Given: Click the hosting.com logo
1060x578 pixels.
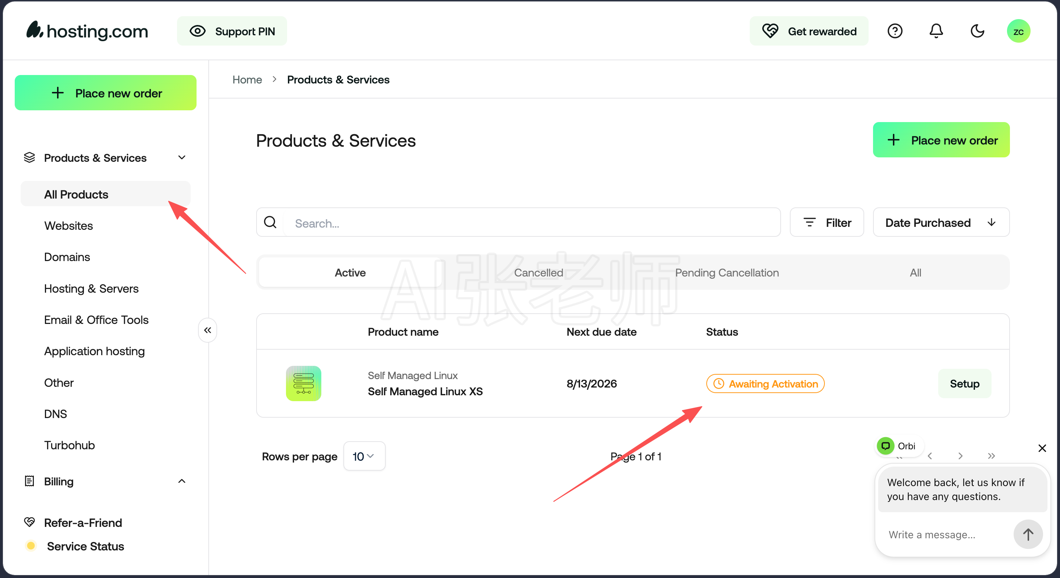Looking at the screenshot, I should click(x=87, y=31).
